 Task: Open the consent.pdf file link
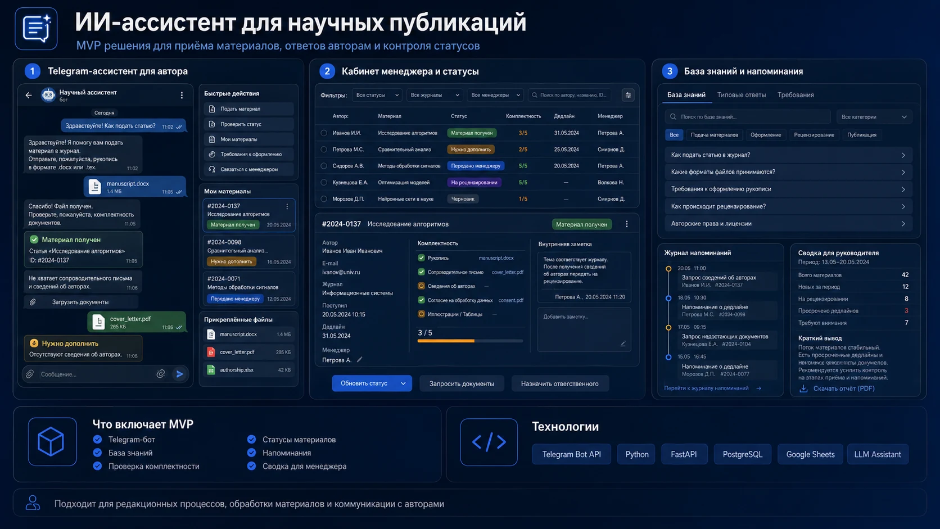[x=510, y=300]
